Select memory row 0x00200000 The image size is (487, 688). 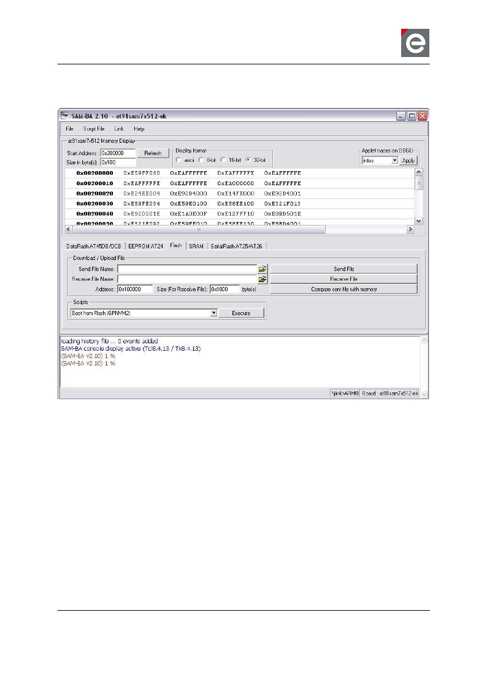coord(240,173)
